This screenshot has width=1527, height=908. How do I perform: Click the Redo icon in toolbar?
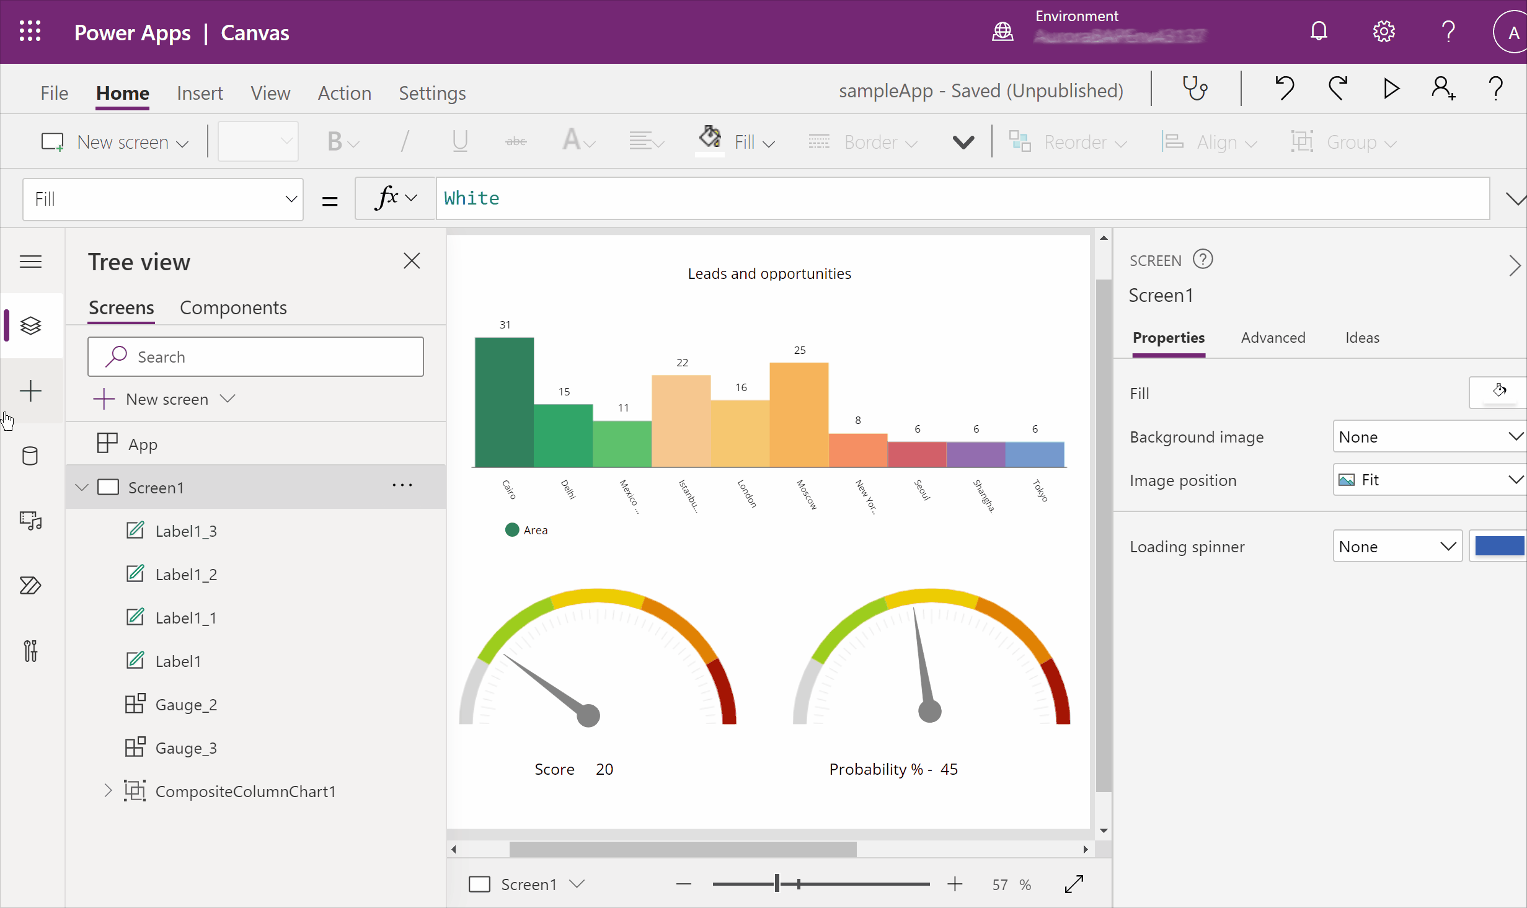click(1338, 90)
